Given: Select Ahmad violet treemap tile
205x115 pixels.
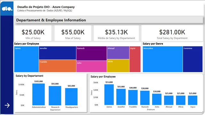Looking at the screenshot, I should pyautogui.click(x=118, y=53).
